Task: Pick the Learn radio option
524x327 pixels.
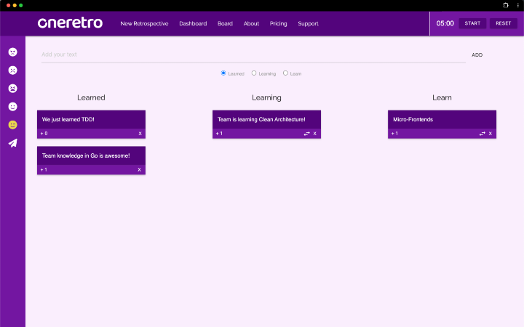Action: [285, 73]
